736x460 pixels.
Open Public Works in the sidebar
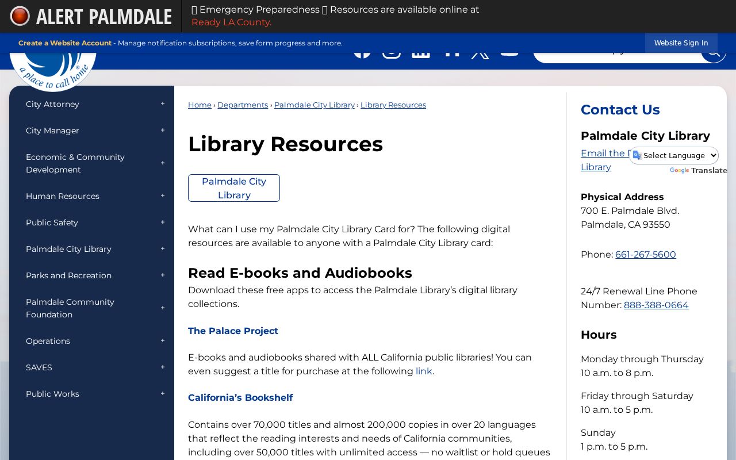pyautogui.click(x=52, y=394)
